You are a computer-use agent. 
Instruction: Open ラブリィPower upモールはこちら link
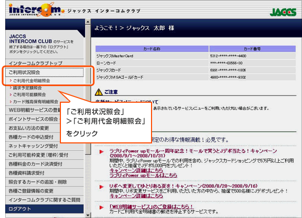[143, 175]
